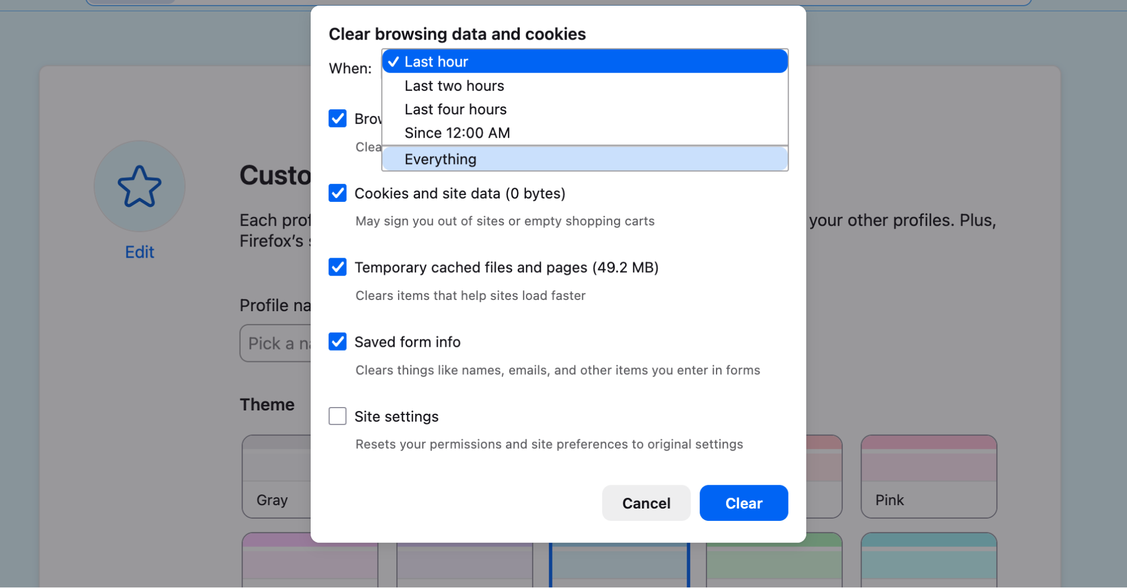Select the Pink theme
This screenshot has width=1127, height=588.
(x=928, y=476)
